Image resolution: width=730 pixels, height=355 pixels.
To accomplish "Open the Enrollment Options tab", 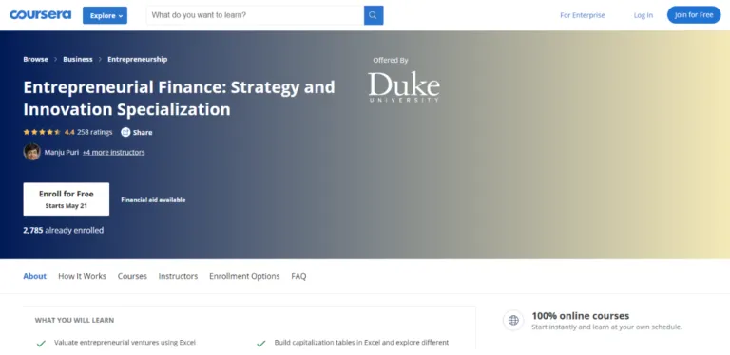I will pyautogui.click(x=244, y=276).
